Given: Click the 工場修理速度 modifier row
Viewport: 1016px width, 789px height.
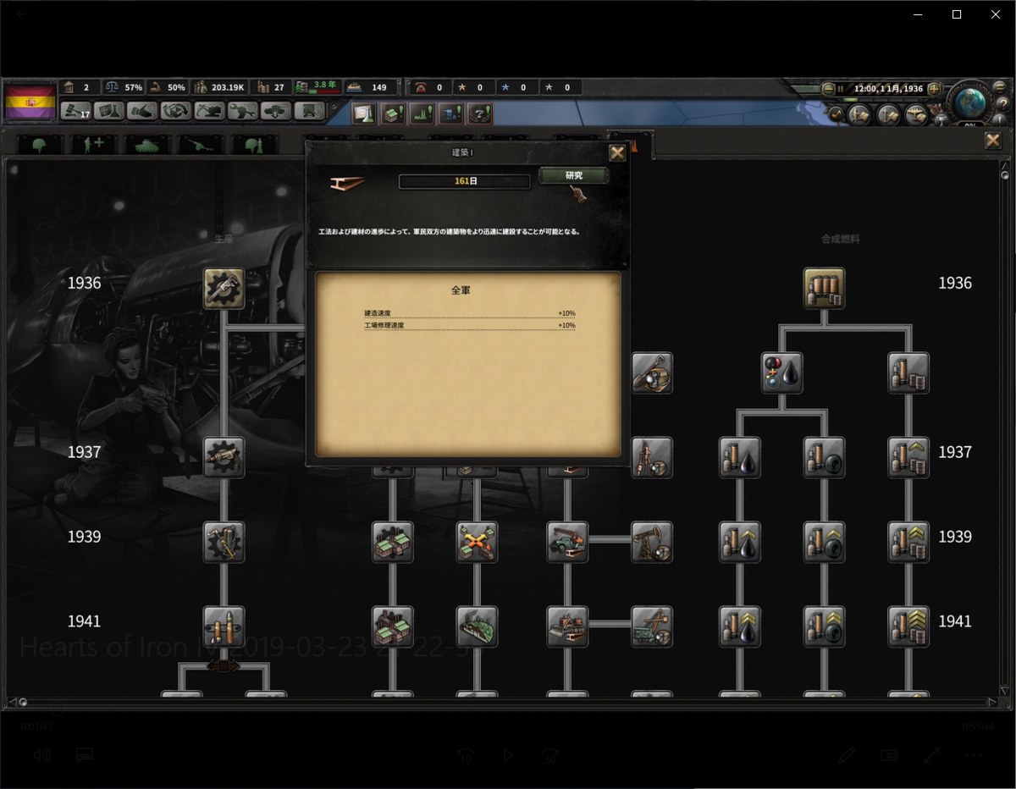Looking at the screenshot, I should coord(470,325).
